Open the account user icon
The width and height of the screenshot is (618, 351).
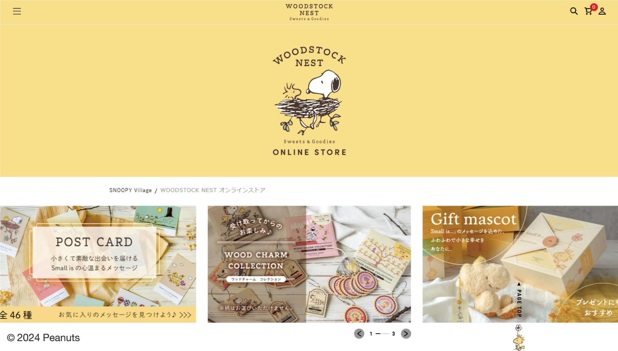tap(602, 11)
